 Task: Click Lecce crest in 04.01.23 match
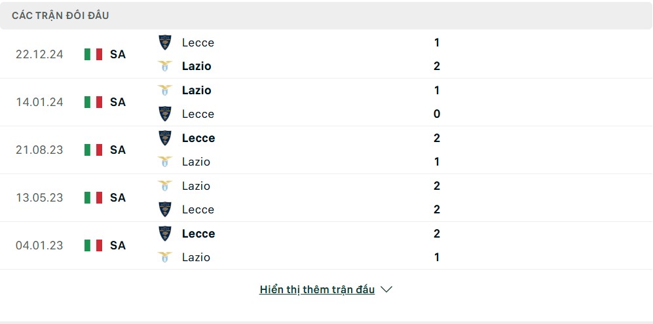pos(165,233)
